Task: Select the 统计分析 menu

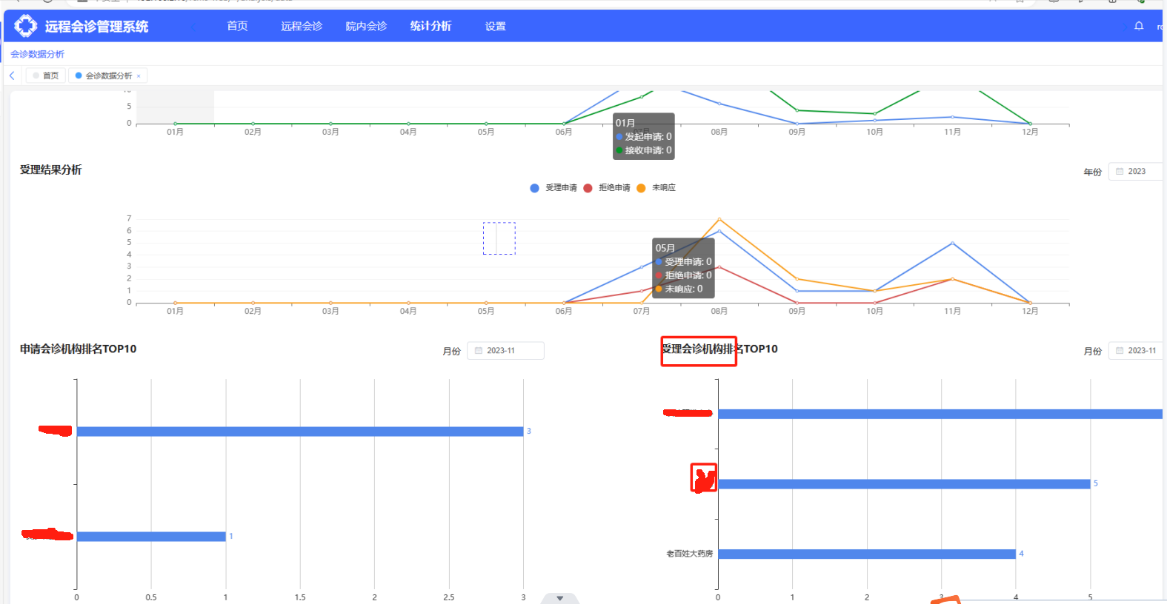Action: tap(430, 26)
